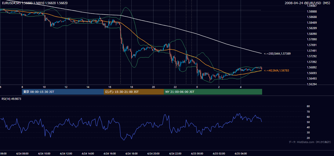Screen dimensions: 334x156
Task: Click hour label 16 under price chart
Action: click(110, 87)
